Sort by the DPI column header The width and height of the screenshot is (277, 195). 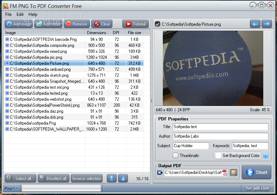click(117, 33)
